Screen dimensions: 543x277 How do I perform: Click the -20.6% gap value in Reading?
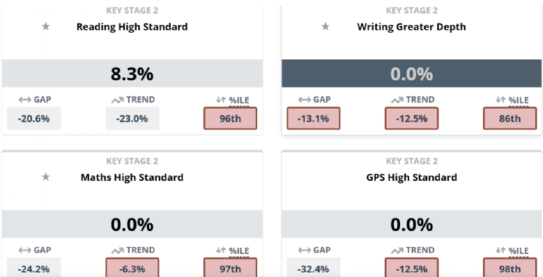(x=34, y=118)
